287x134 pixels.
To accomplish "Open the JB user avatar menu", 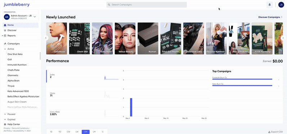I will [x=281, y=5].
